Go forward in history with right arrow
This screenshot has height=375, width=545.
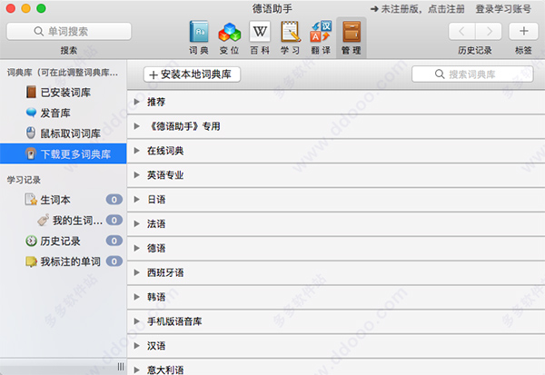pos(489,32)
